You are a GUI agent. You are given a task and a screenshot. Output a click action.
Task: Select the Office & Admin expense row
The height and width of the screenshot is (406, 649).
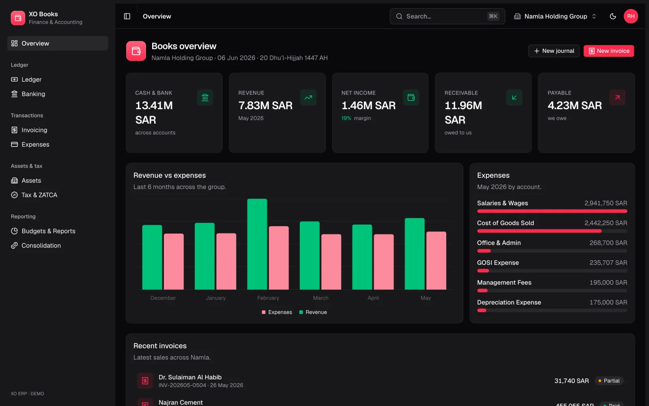click(x=552, y=246)
